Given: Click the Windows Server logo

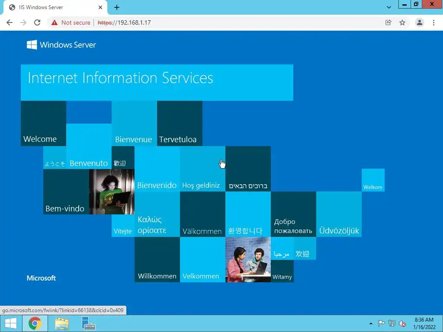Looking at the screenshot, I should 61,45.
